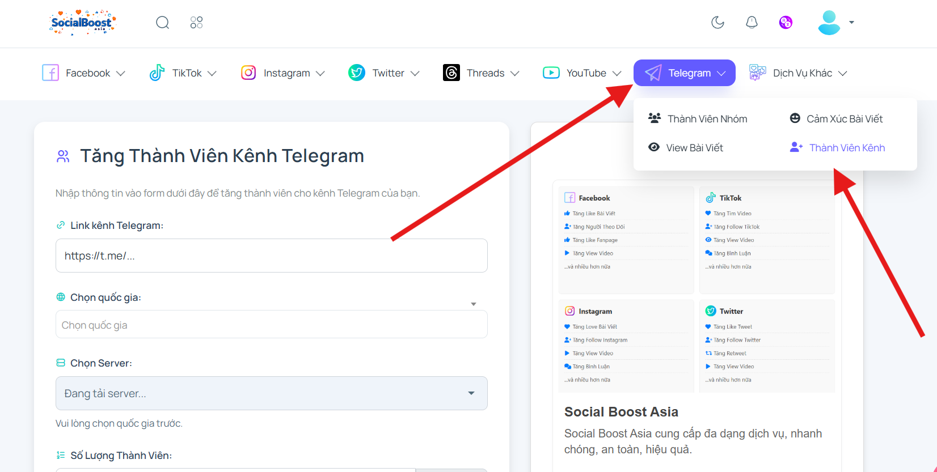
Task: Click the Tăng Thành Viên Kênh Telegram title
Action: point(222,156)
